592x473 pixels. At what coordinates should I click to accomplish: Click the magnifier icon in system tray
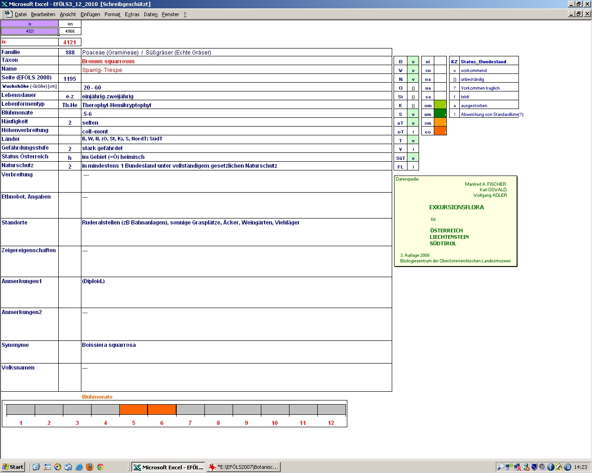[x=501, y=467]
